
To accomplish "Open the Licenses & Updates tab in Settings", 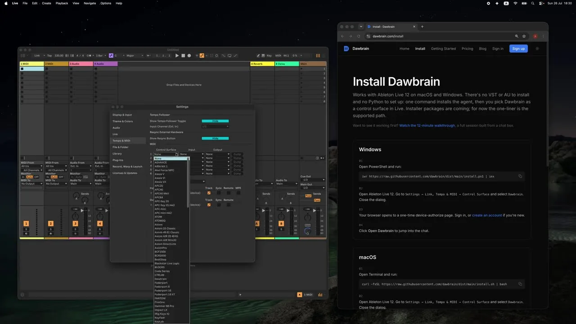I will (x=125, y=173).
